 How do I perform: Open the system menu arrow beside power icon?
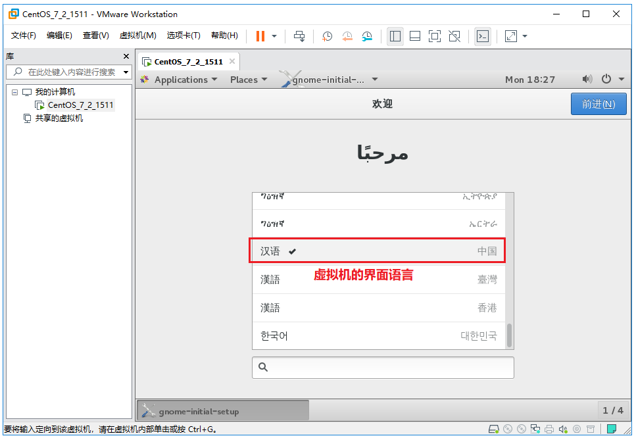click(622, 80)
